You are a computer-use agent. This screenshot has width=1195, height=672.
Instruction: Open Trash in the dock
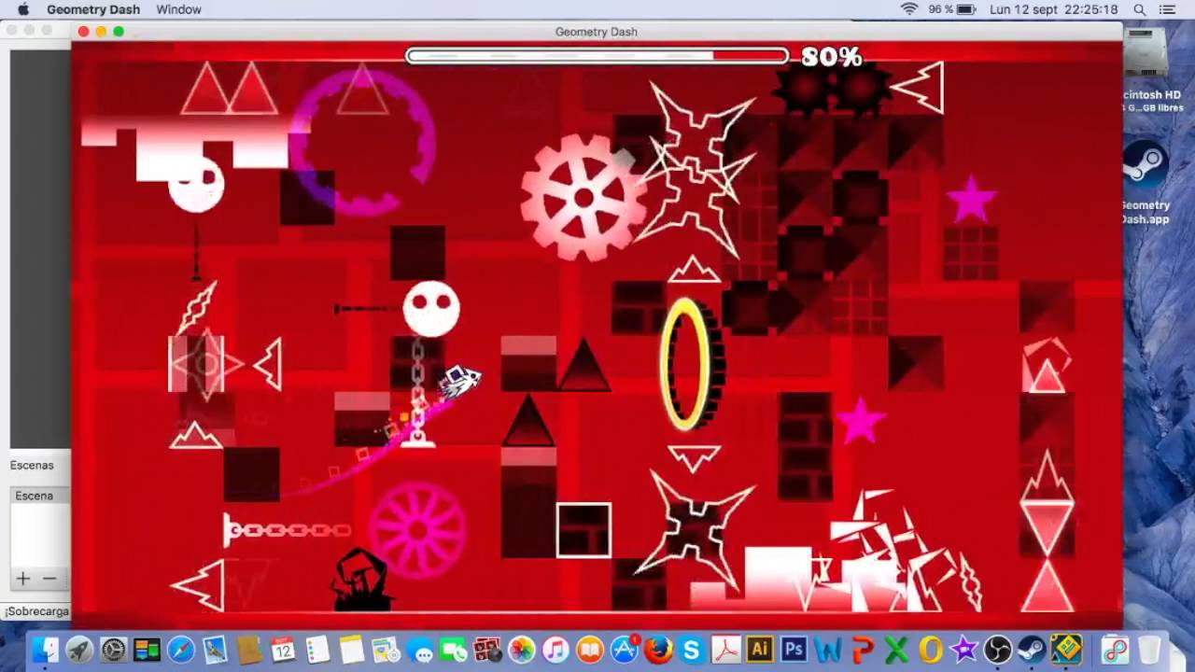tap(1149, 650)
